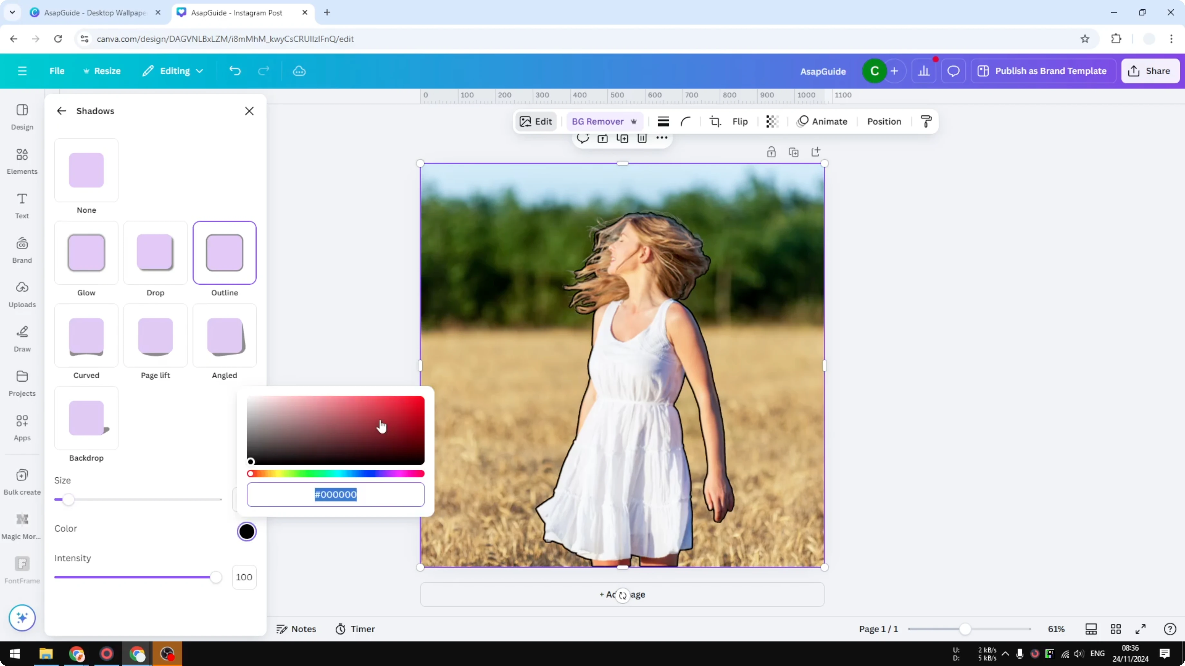Screen dimensions: 1185x666
Task: Switch to the Desktop Wallpaper tab
Action: click(92, 13)
